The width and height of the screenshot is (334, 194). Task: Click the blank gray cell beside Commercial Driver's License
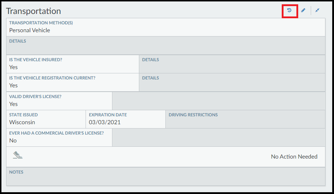(x=218, y=137)
